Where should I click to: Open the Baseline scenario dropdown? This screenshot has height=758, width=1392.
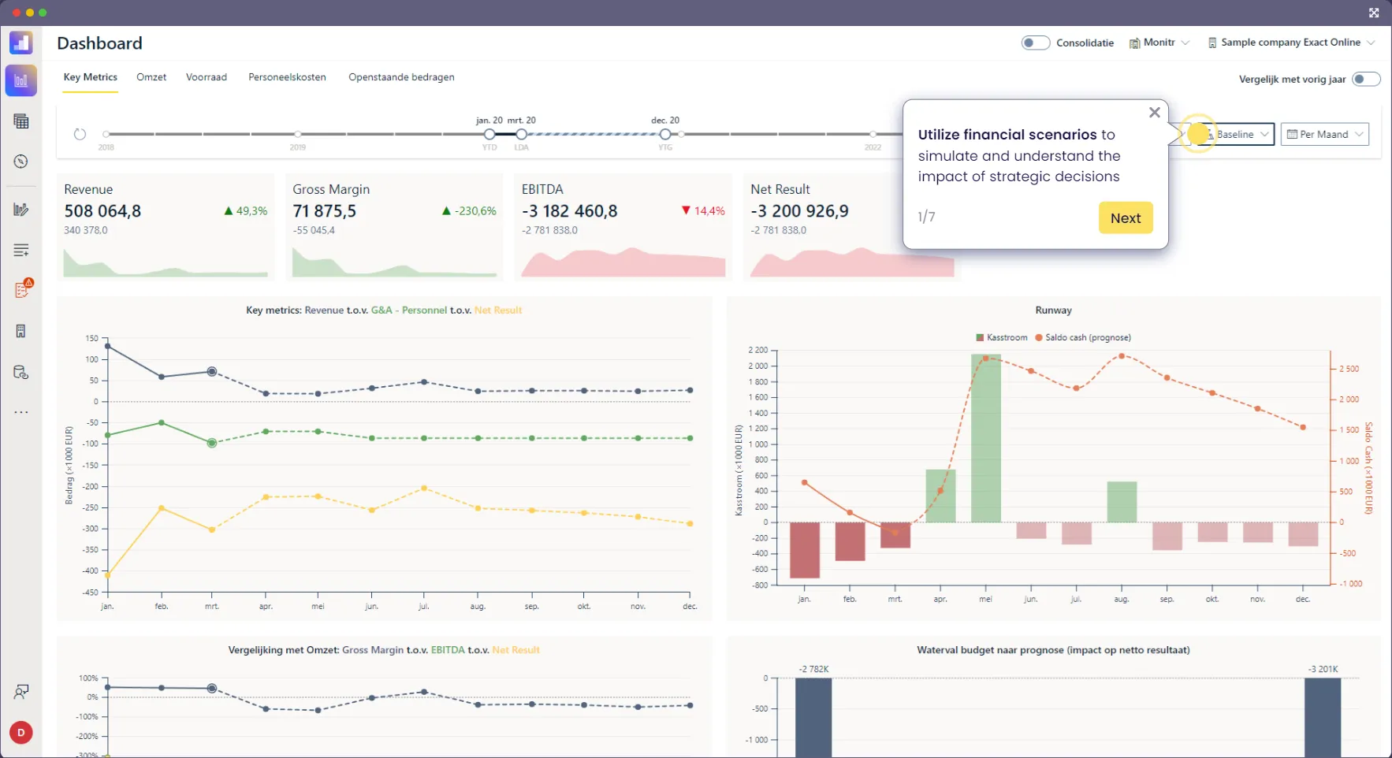tap(1241, 134)
